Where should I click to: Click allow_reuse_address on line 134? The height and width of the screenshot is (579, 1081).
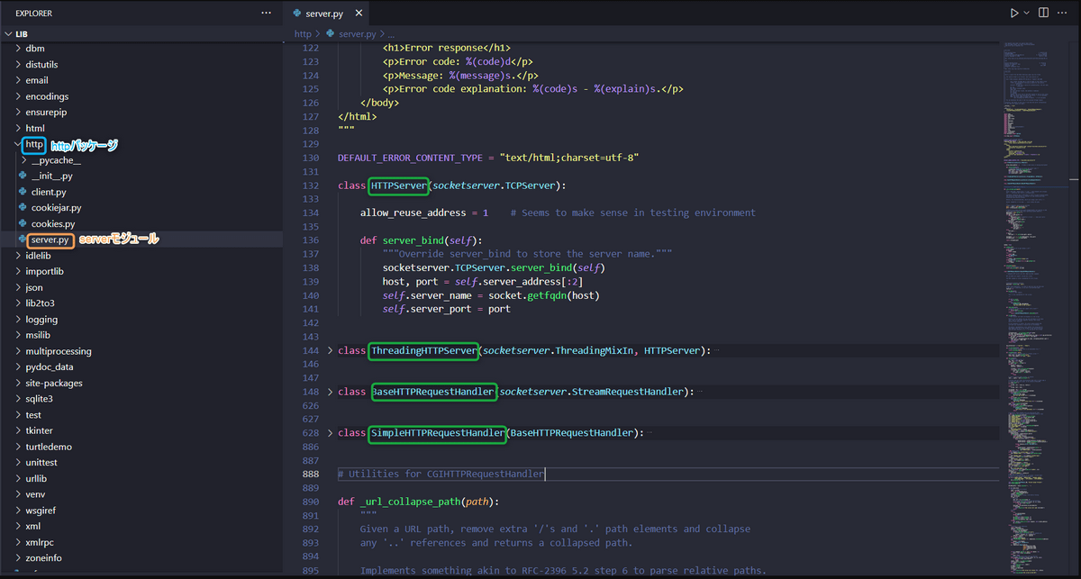tap(413, 213)
